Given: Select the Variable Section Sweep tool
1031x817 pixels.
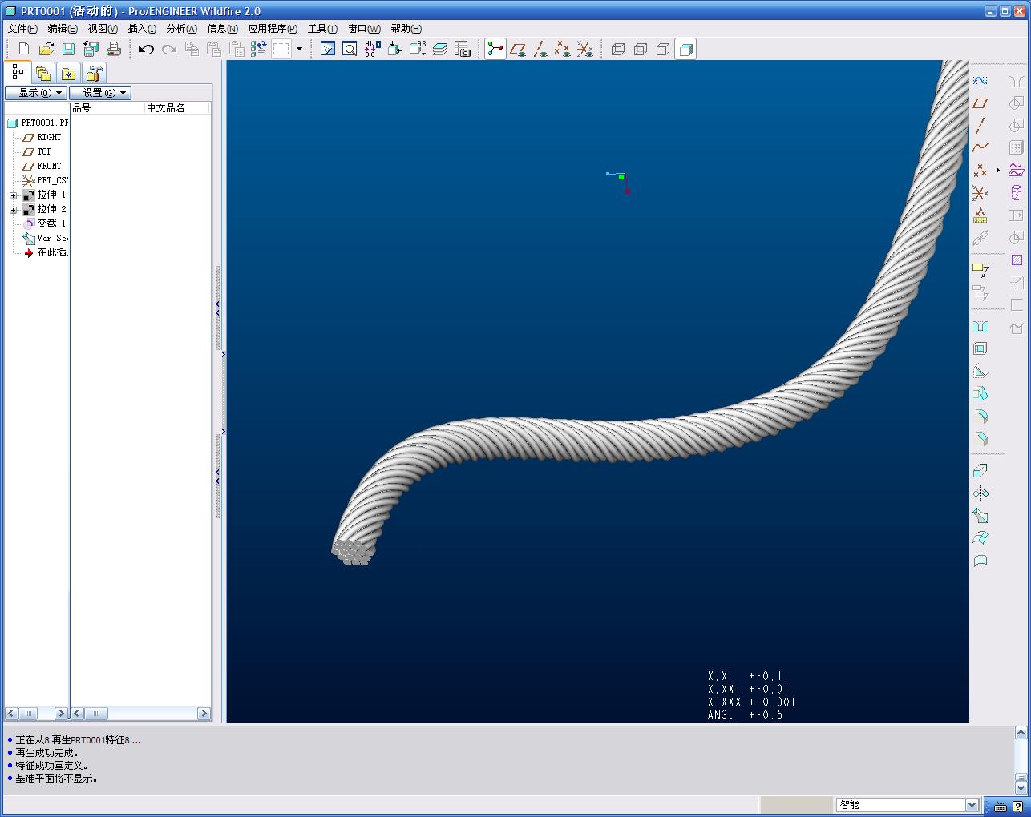Looking at the screenshot, I should point(980,516).
